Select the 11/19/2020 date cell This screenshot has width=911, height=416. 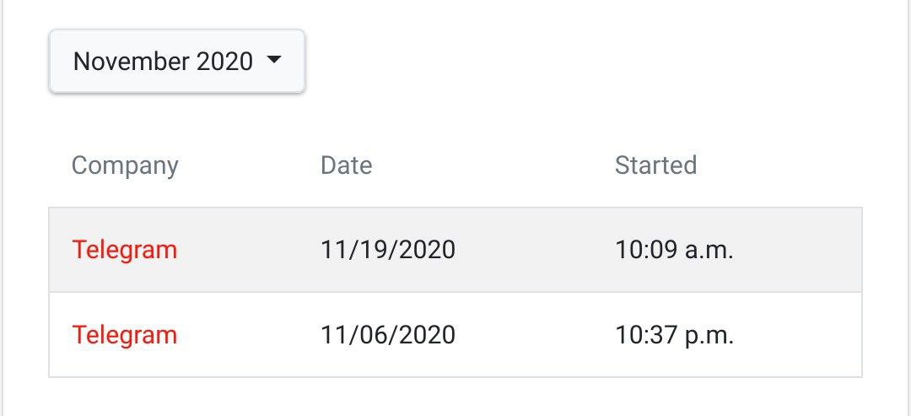point(388,250)
